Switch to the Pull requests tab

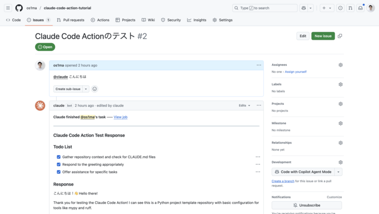pos(71,20)
